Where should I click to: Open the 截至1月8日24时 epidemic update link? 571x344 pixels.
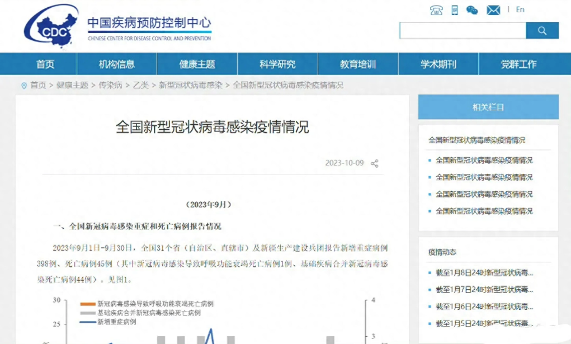484,273
